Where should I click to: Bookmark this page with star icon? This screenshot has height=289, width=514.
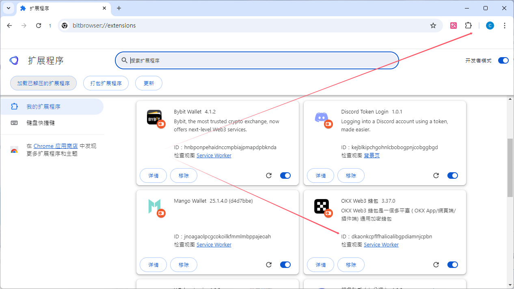(x=433, y=26)
